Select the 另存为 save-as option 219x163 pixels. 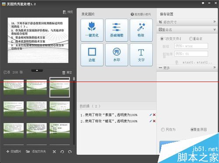[163, 130]
